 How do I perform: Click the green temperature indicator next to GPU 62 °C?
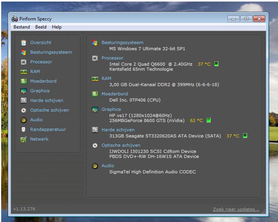tap(208, 120)
